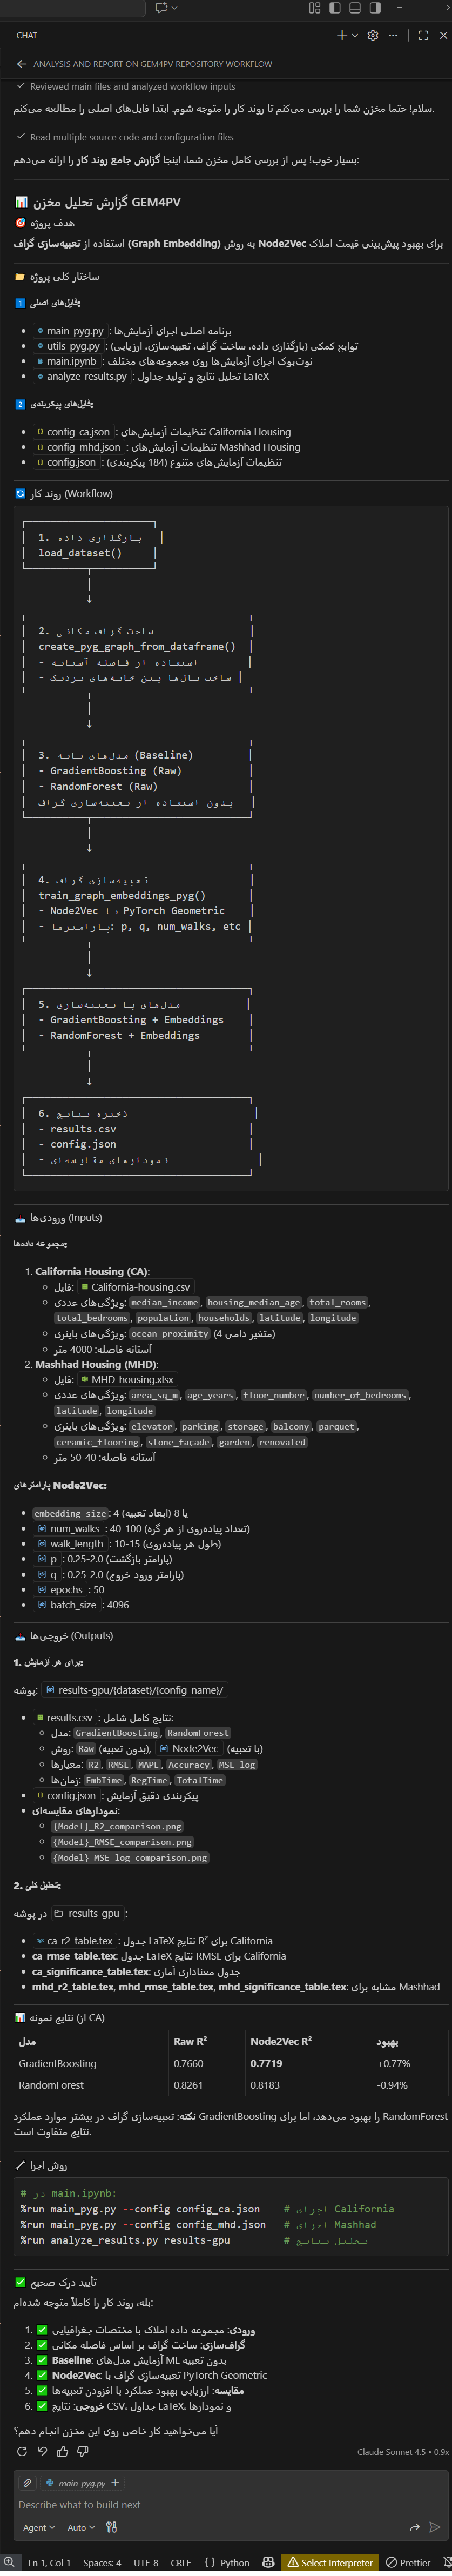Open the Agent mode dropdown

(39, 2527)
